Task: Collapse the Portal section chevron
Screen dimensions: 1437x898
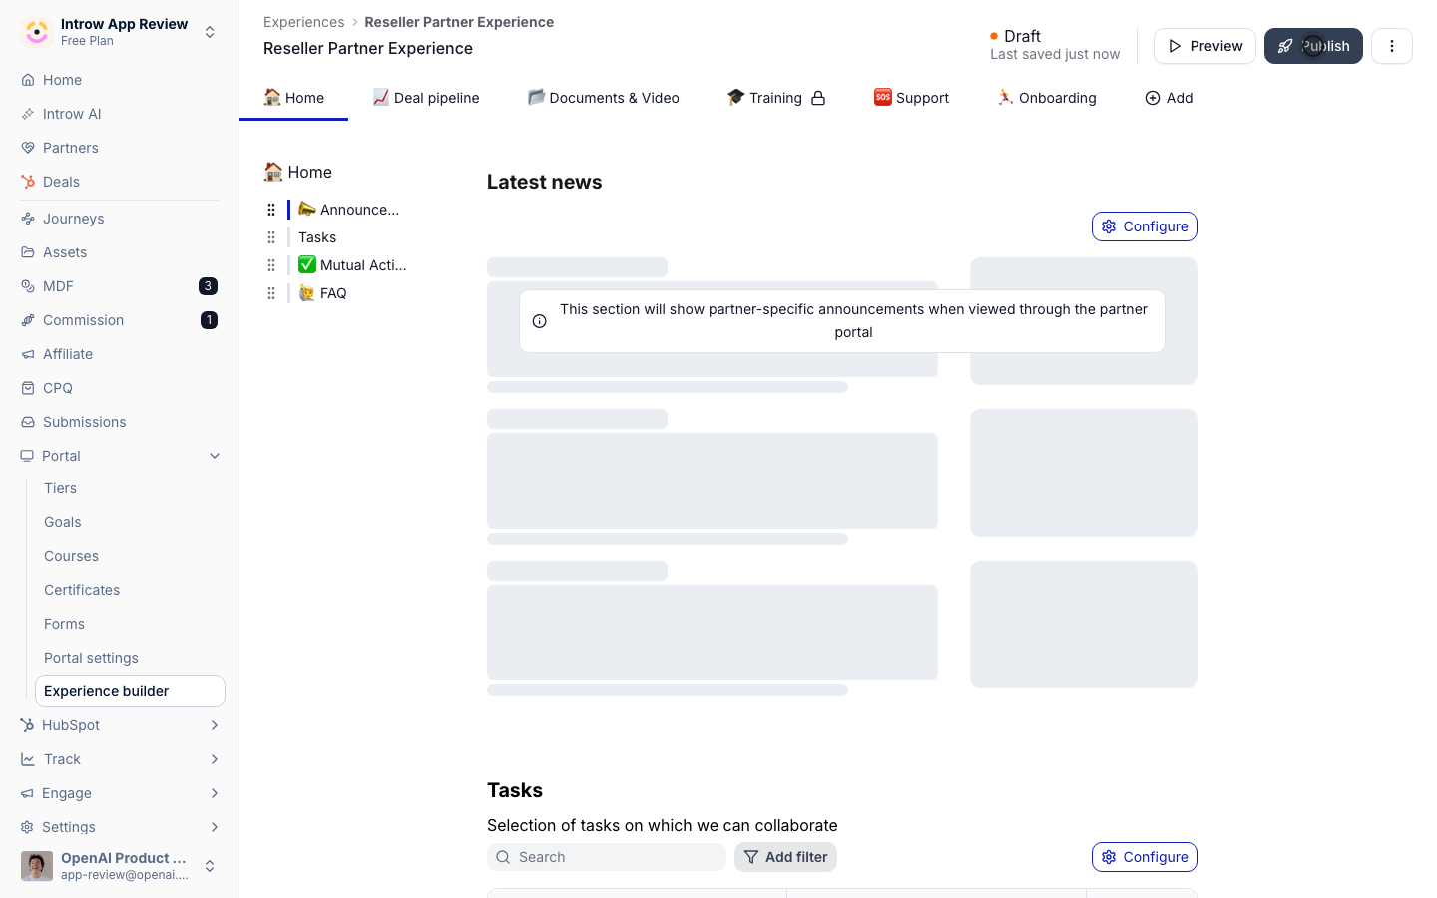Action: tap(215, 456)
